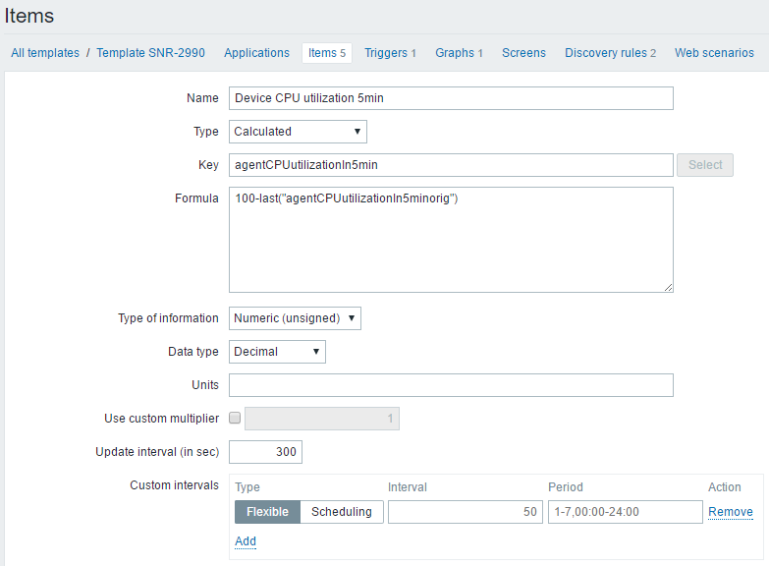The width and height of the screenshot is (769, 566).
Task: Open the Discovery rules tab
Action: [610, 53]
